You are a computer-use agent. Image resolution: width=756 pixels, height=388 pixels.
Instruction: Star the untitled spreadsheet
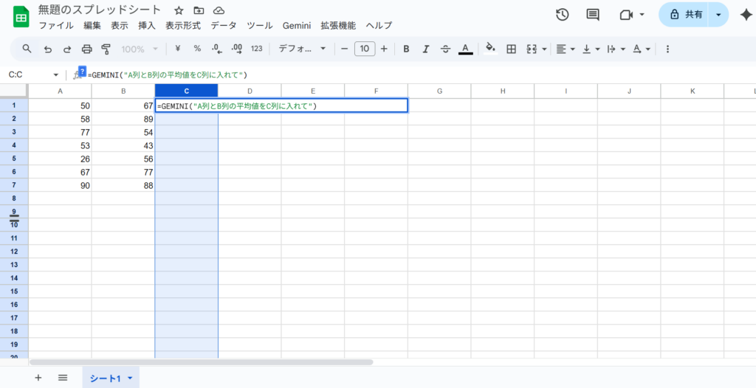pyautogui.click(x=178, y=10)
